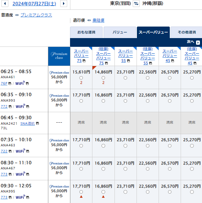Open SNA運航 operator info link
This screenshot has width=202, height=203.
point(28,123)
